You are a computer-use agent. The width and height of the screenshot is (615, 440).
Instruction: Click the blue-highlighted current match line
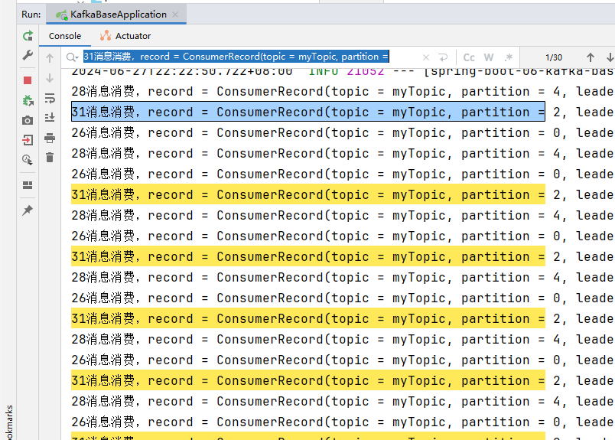click(x=308, y=112)
